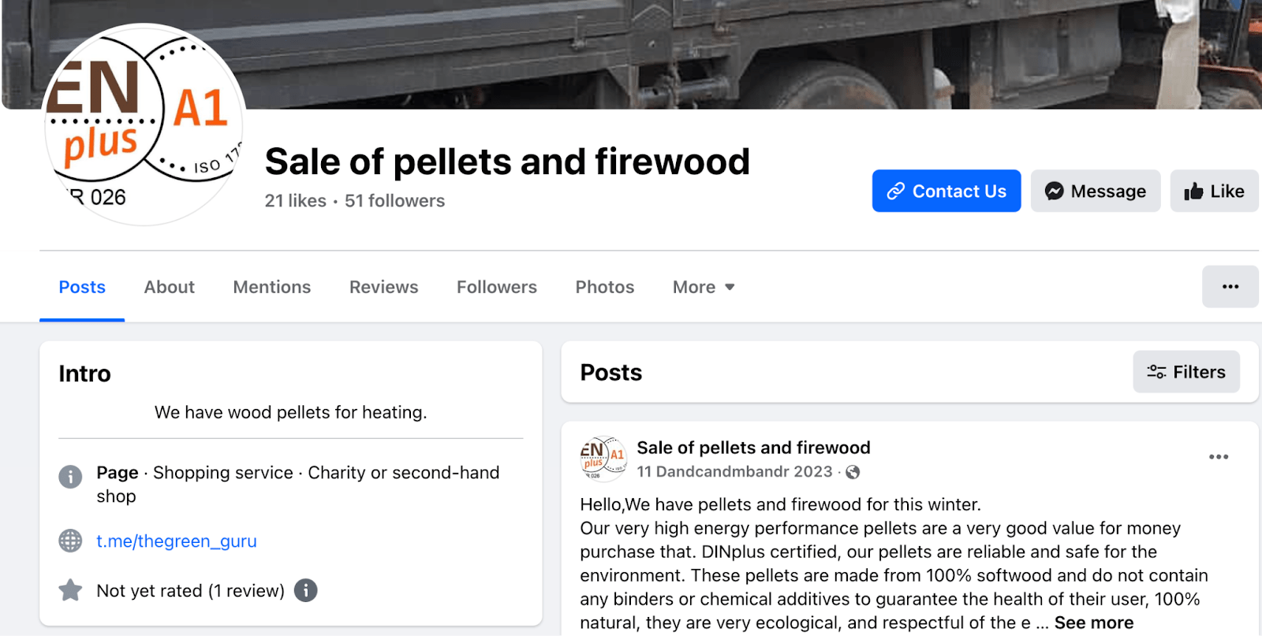Open the t.me/thegreen_guru link

click(177, 541)
